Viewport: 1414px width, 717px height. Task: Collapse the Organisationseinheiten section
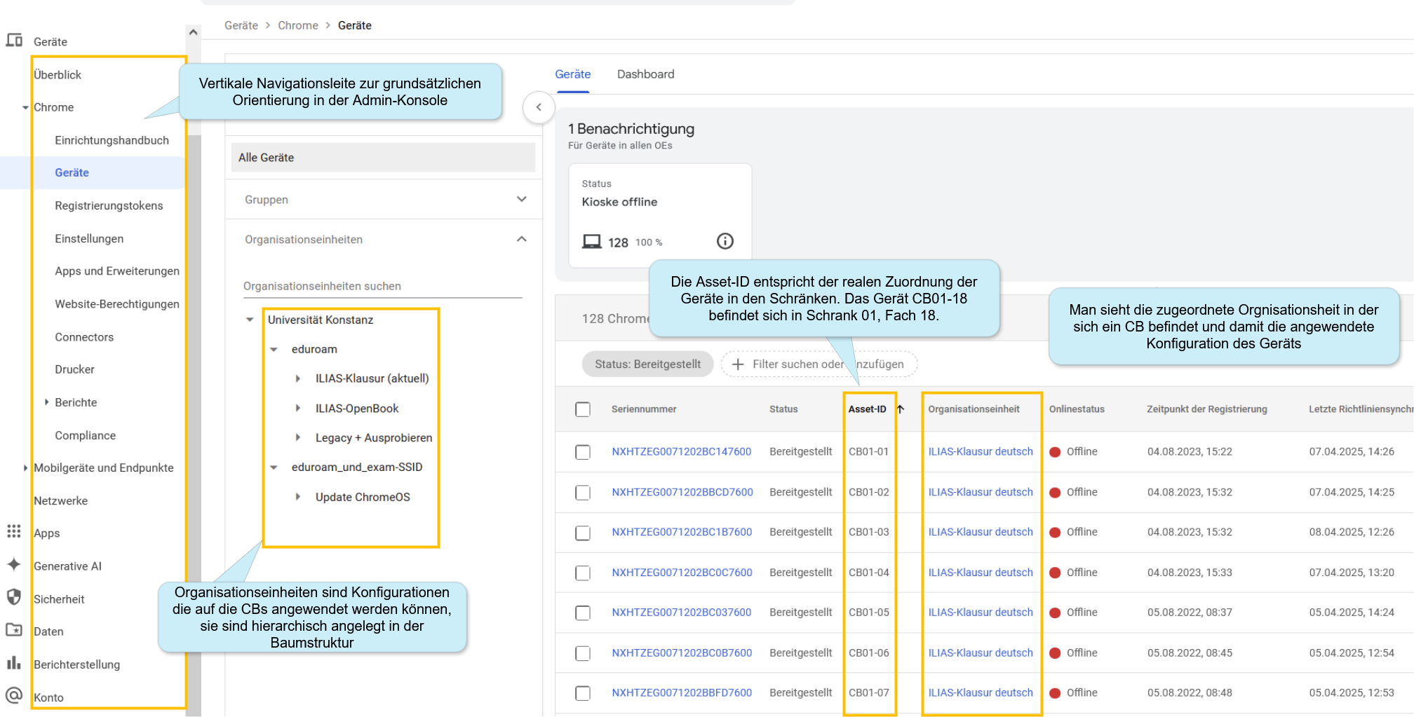521,239
